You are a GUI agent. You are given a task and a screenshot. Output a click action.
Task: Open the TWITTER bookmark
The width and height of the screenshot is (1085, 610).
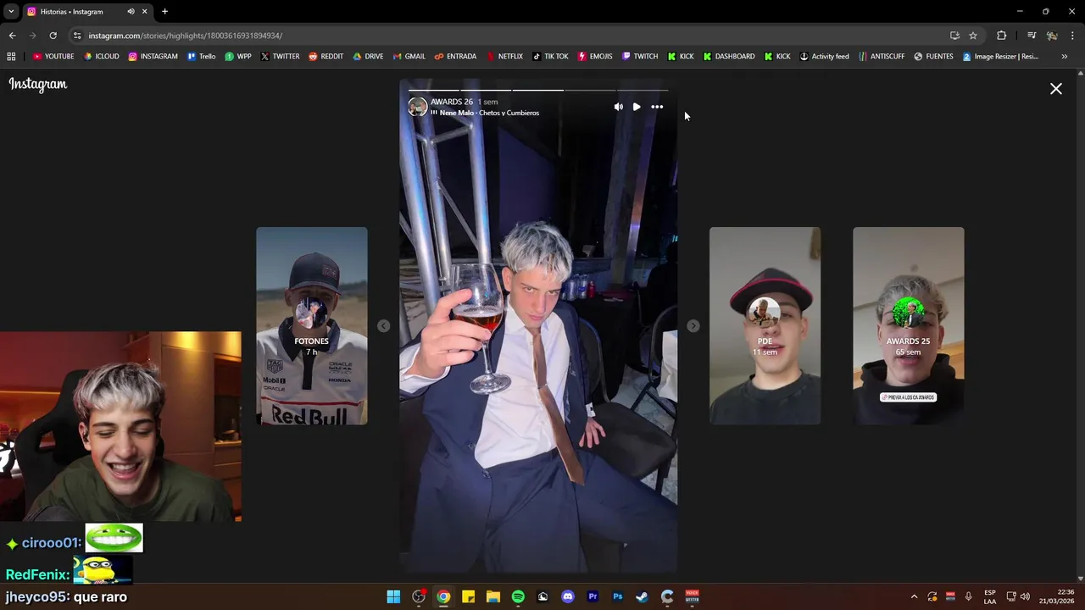[x=281, y=56]
